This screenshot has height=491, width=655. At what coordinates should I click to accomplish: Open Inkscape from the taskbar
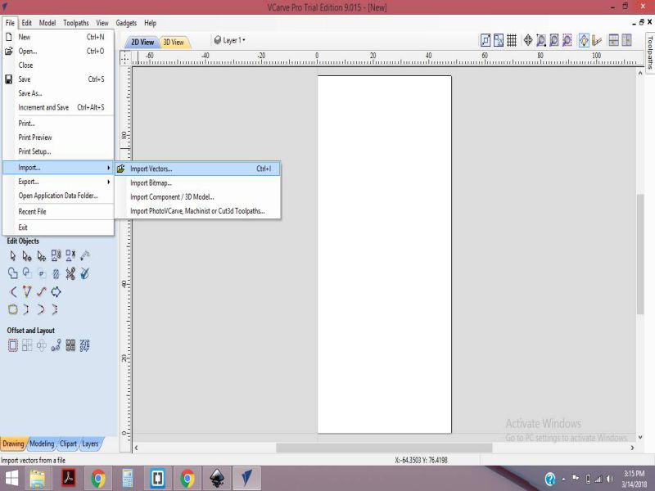217,479
